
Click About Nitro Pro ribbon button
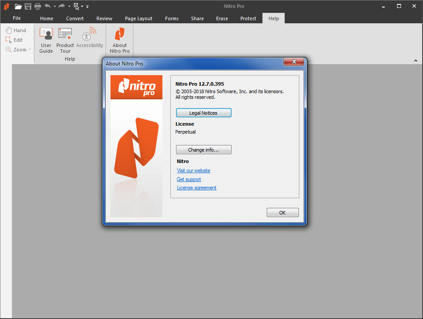[120, 40]
